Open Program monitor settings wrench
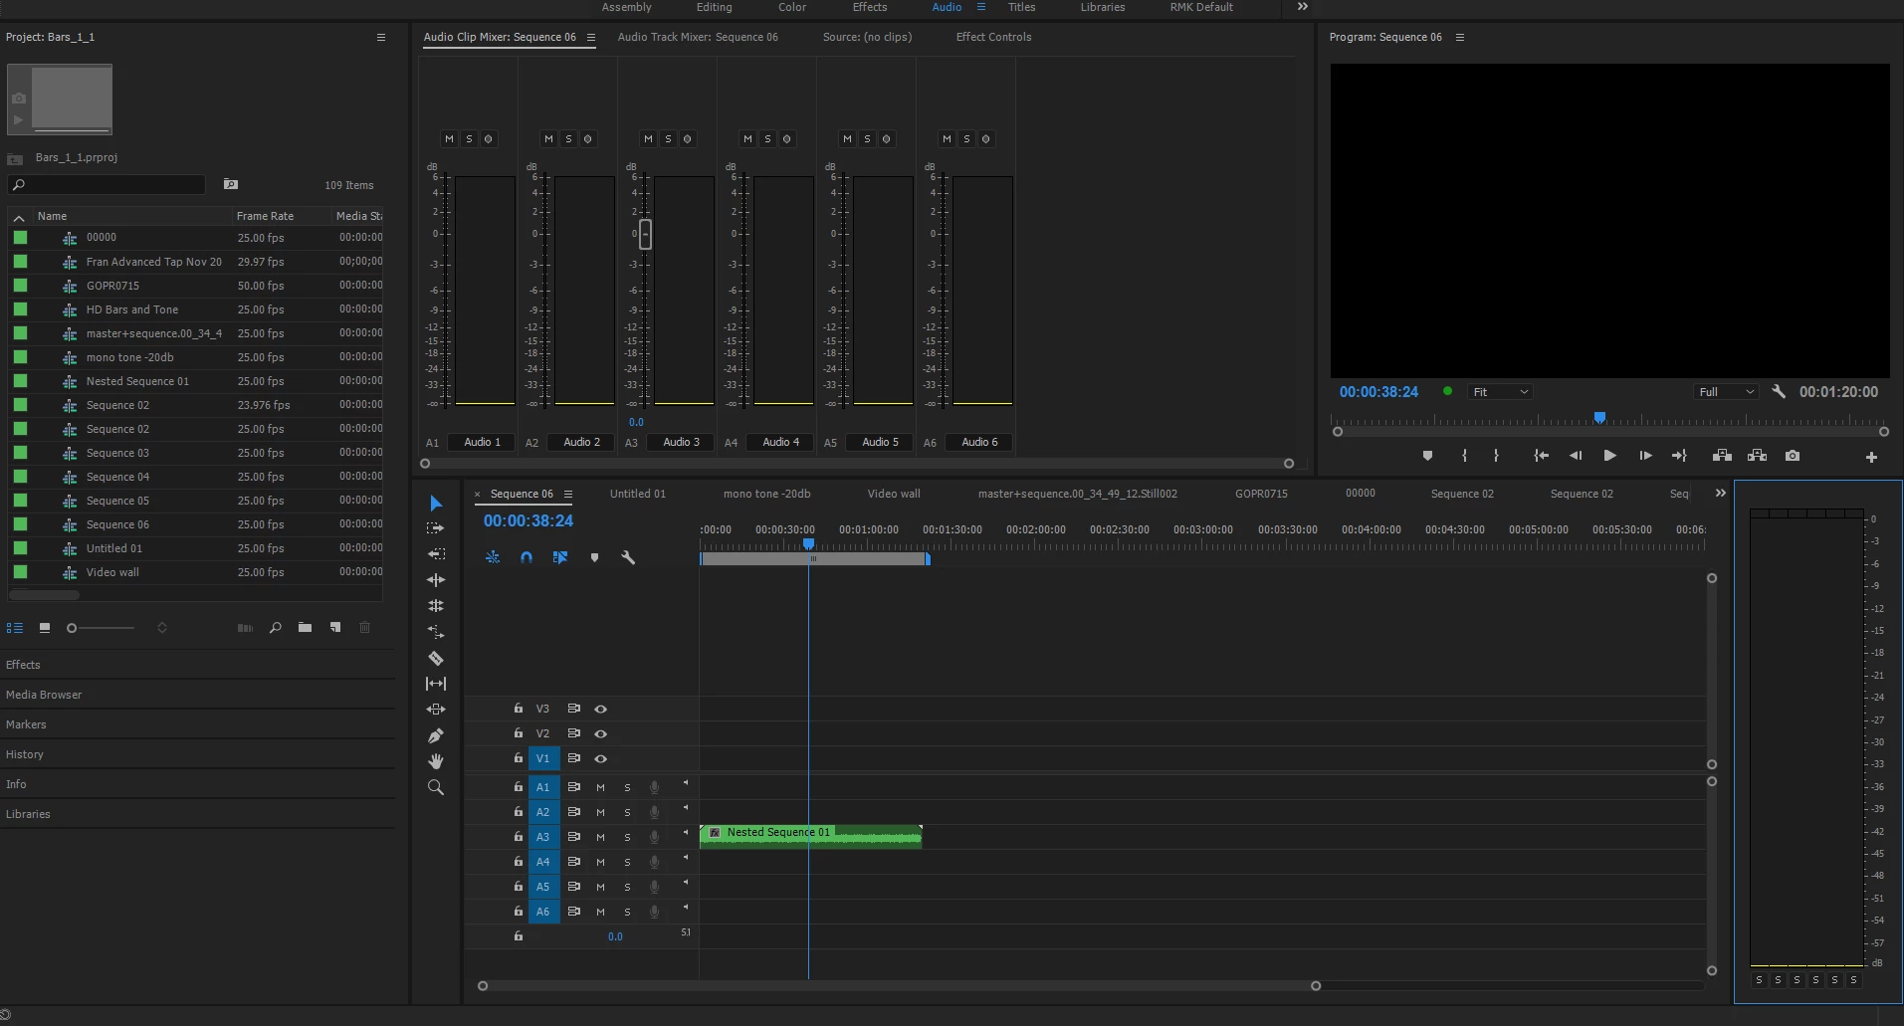The width and height of the screenshot is (1904, 1026). (x=1779, y=391)
